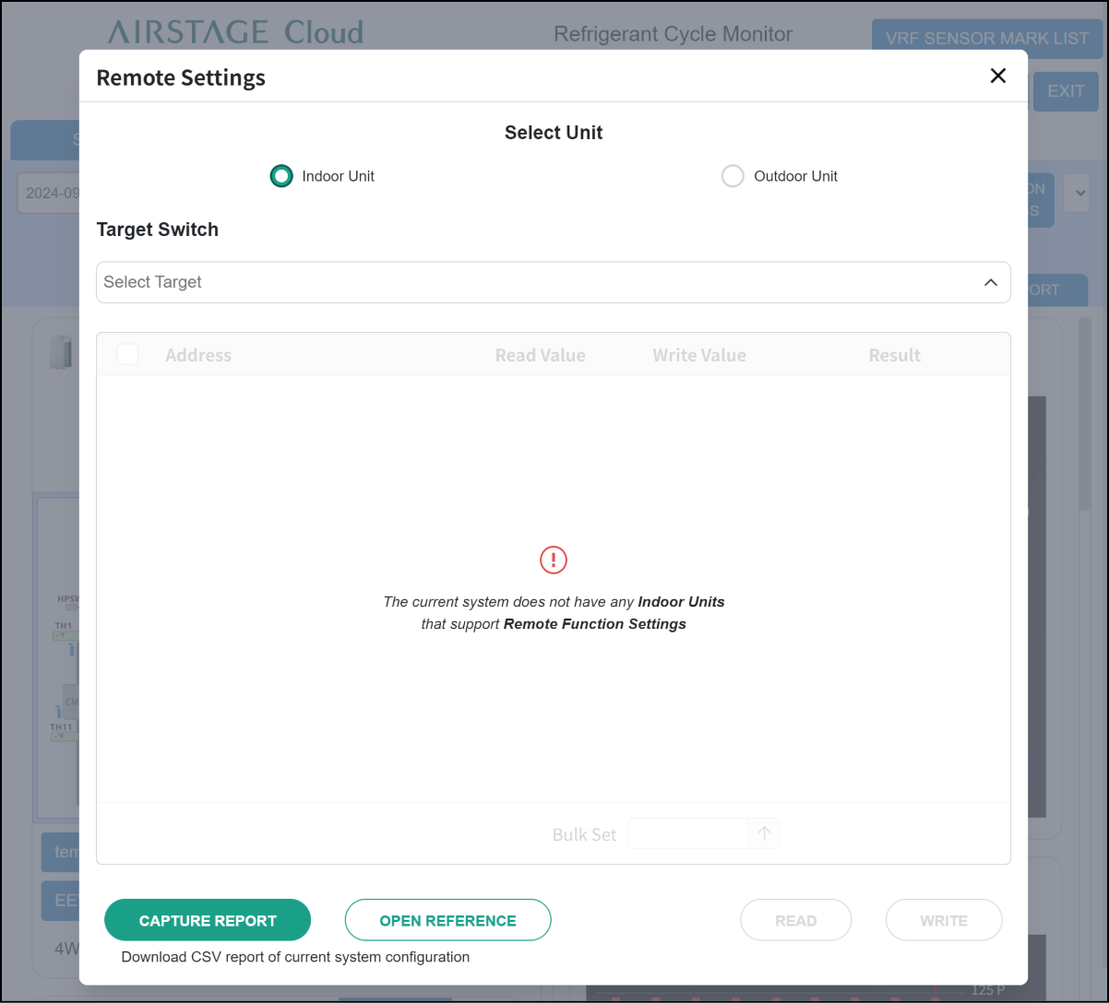Open the VRF SENSOR MARK LIST

coord(986,39)
